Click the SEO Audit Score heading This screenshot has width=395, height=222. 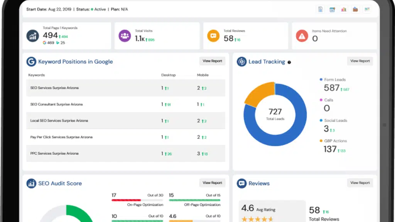(60, 183)
